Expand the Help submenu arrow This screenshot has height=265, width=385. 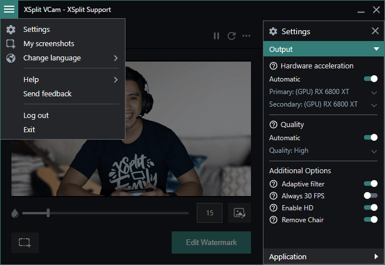click(x=116, y=80)
